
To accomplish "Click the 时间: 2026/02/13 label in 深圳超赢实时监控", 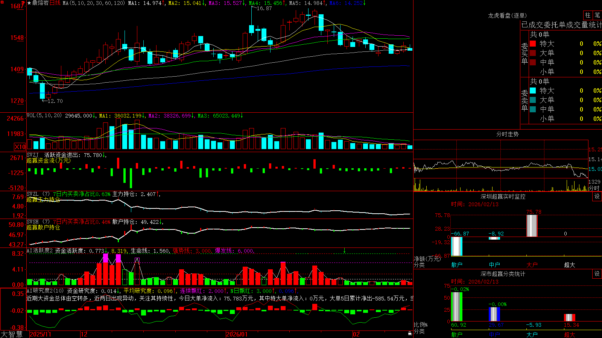I will (475, 204).
